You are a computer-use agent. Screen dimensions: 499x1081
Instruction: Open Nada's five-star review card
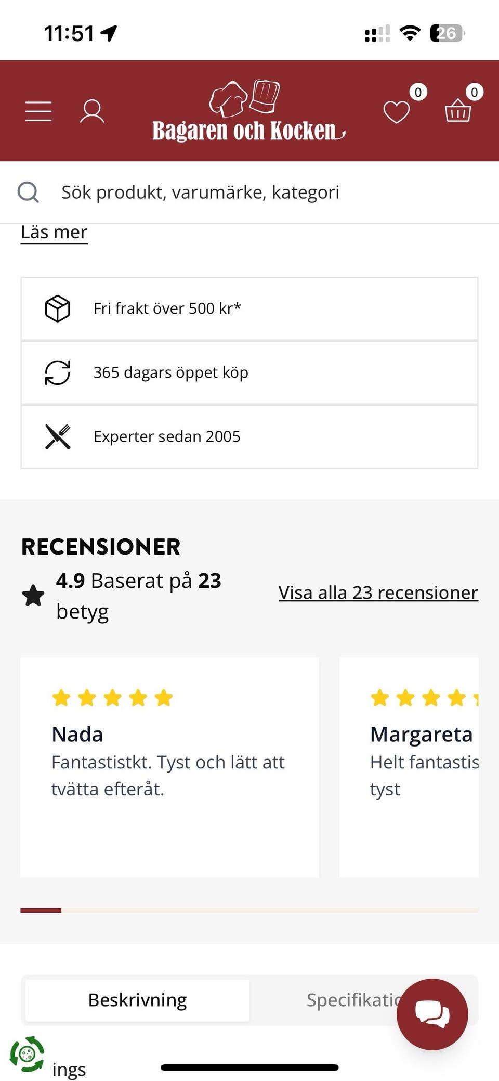(x=169, y=767)
